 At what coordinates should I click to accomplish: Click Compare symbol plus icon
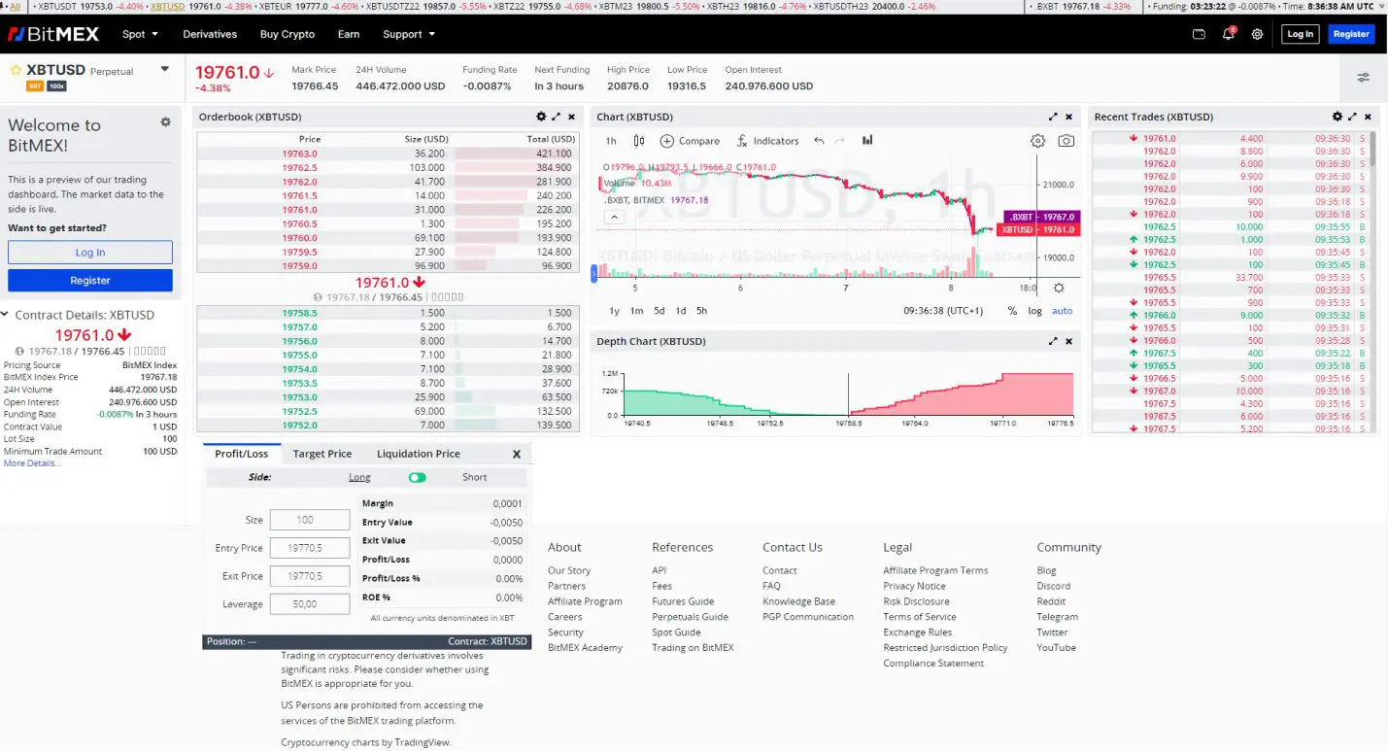(667, 141)
